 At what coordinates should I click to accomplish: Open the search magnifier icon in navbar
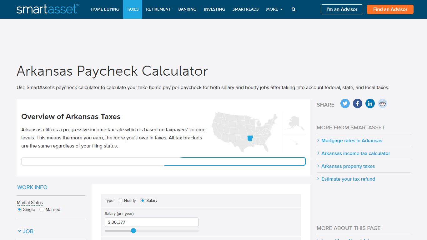point(294,9)
